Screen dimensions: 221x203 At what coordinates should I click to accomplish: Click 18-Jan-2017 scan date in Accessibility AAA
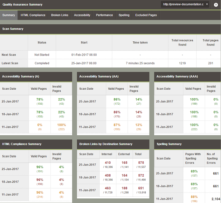coord(165,114)
